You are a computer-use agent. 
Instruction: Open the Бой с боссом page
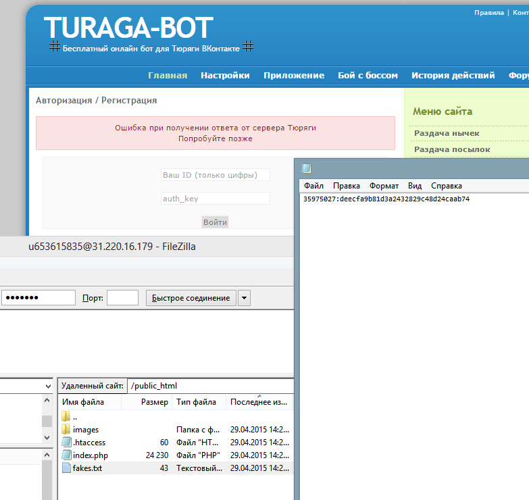(x=368, y=75)
